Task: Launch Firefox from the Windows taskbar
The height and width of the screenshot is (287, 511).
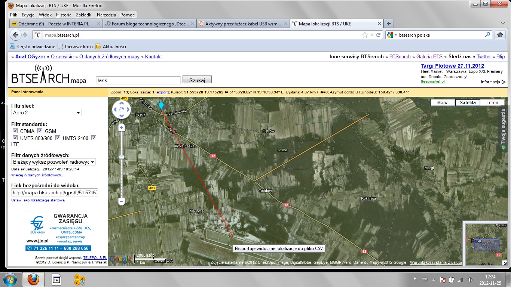Action: [33, 280]
